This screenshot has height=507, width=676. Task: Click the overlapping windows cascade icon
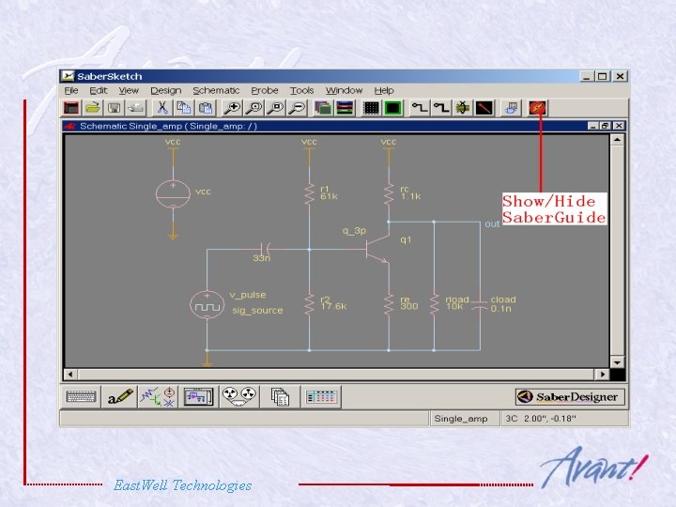click(x=323, y=108)
